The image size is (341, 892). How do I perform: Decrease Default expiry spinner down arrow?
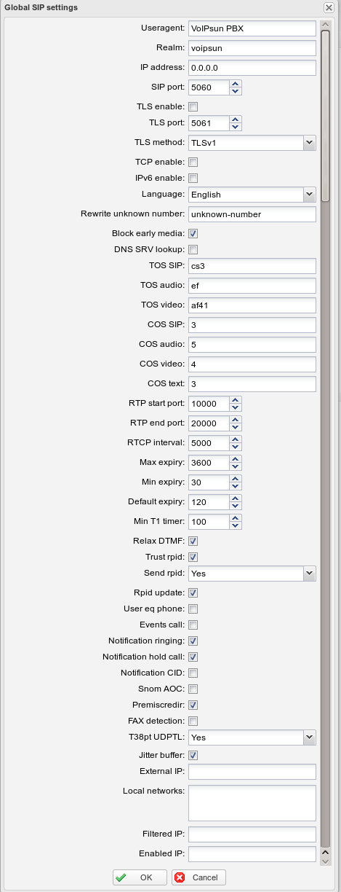pyautogui.click(x=235, y=506)
